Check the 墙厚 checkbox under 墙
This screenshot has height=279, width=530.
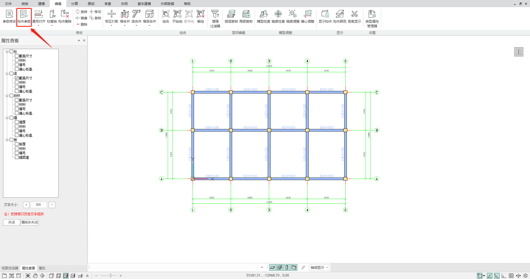pos(17,122)
